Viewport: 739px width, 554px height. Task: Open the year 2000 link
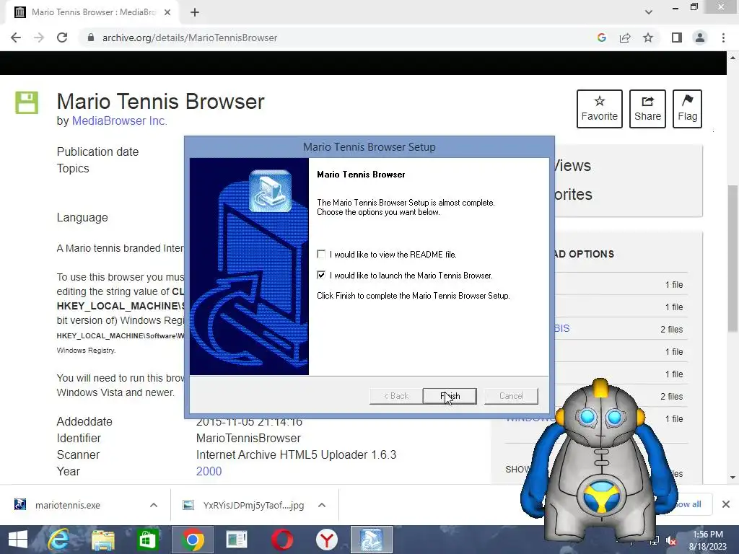209,471
